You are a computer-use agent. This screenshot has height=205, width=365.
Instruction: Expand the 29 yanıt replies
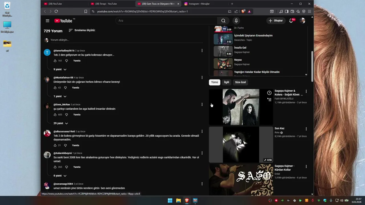[x=61, y=123]
